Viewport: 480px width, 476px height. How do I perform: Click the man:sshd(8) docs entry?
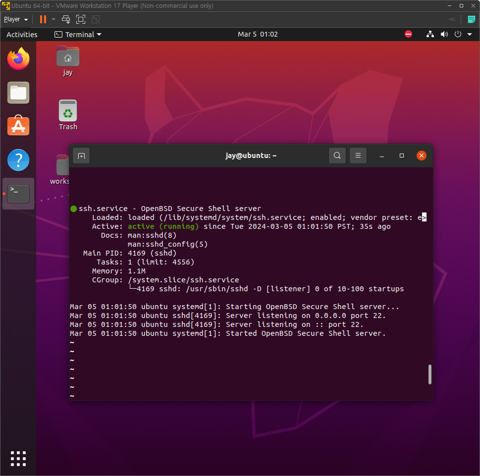click(152, 235)
